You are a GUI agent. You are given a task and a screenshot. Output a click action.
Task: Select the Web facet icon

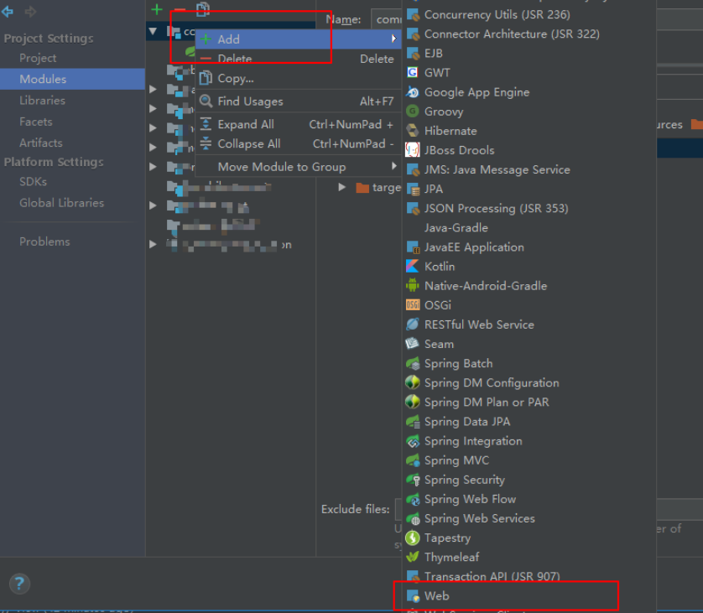(413, 596)
